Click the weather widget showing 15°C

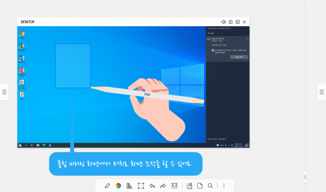[221, 146]
